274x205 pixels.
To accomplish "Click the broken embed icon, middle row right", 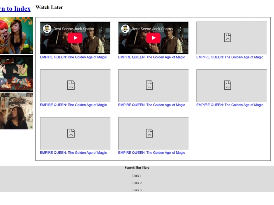I will pyautogui.click(x=228, y=85).
